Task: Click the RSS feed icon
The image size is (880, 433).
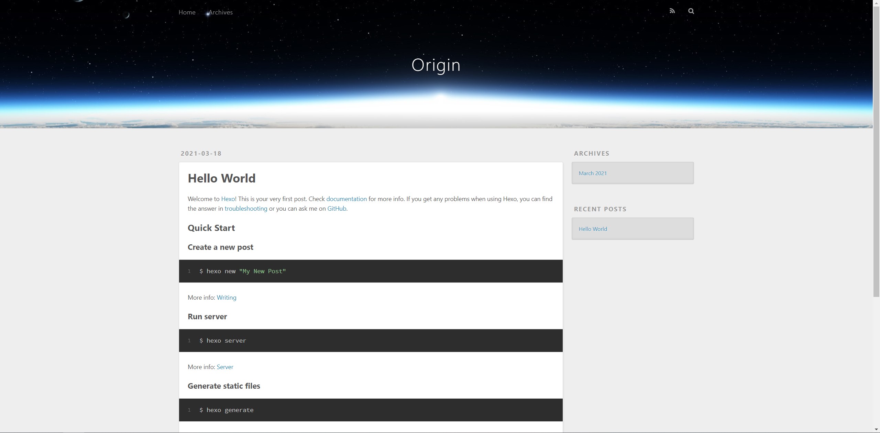Action: pos(672,11)
